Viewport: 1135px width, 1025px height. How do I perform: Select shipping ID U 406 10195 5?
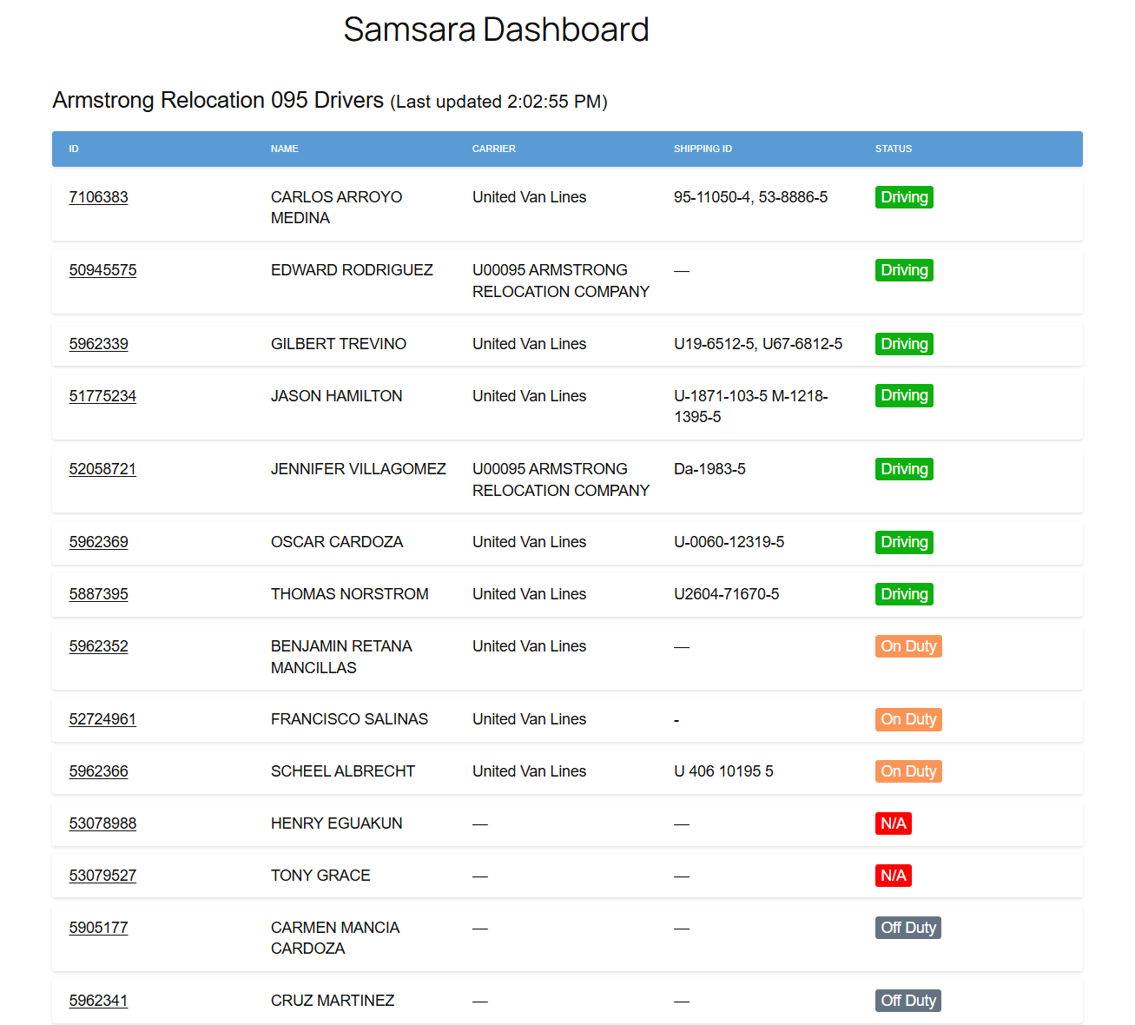tap(723, 771)
